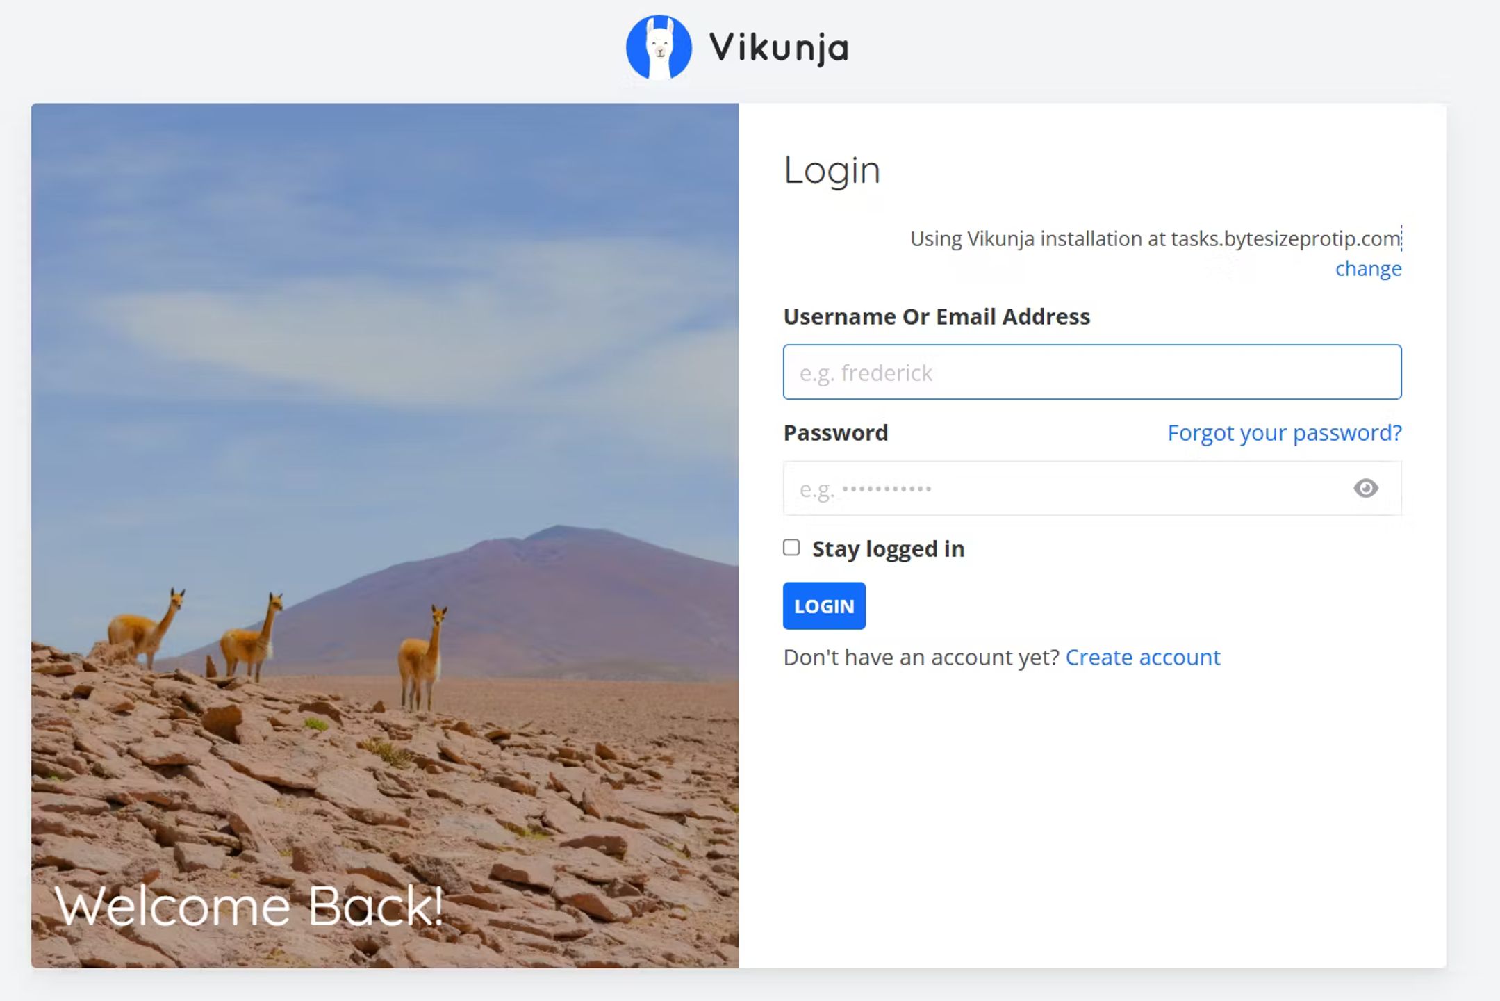This screenshot has width=1500, height=1001.
Task: Click the 'Username Or Email Address' label
Action: pos(937,317)
